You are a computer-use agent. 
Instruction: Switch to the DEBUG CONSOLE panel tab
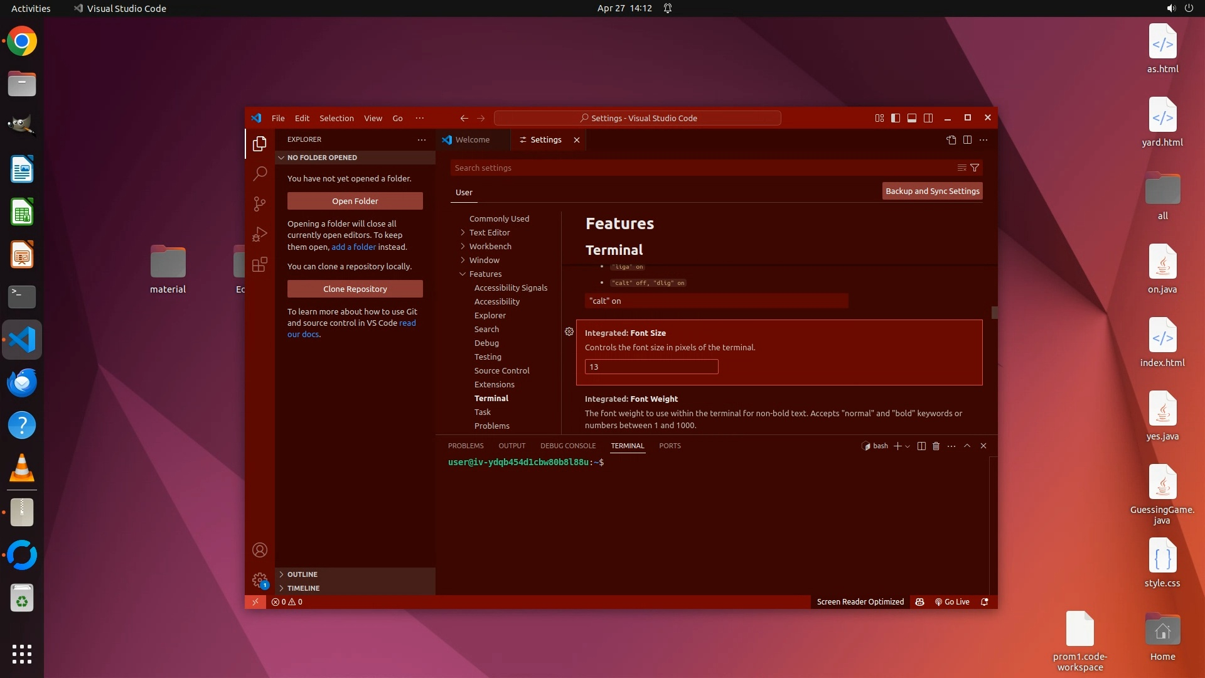point(567,446)
